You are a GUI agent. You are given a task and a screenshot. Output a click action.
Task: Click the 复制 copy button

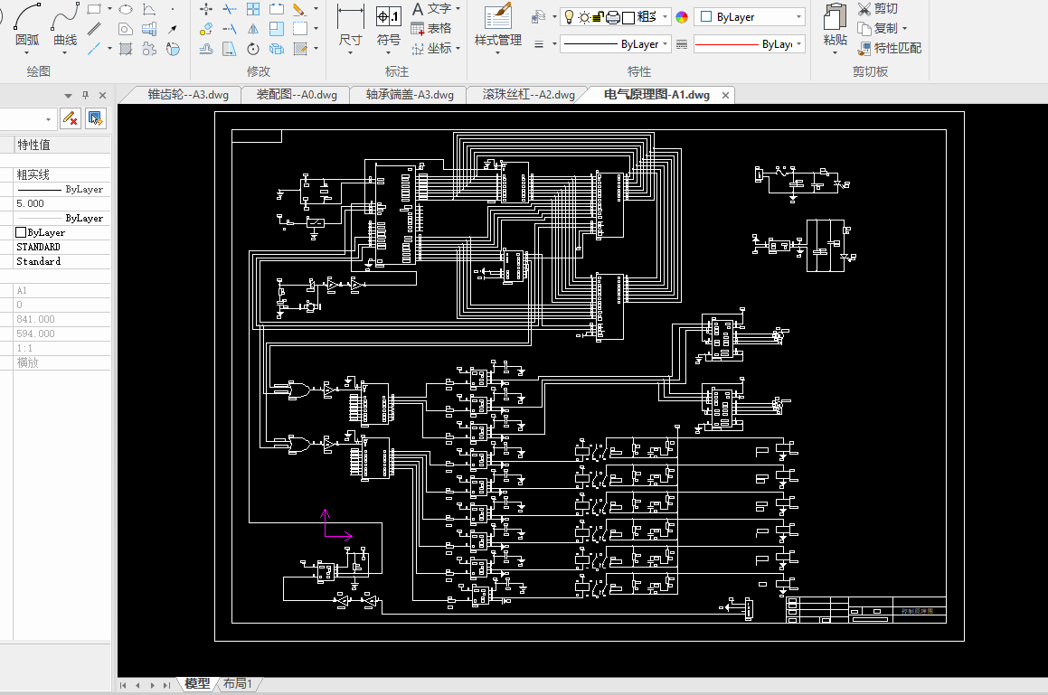[878, 29]
